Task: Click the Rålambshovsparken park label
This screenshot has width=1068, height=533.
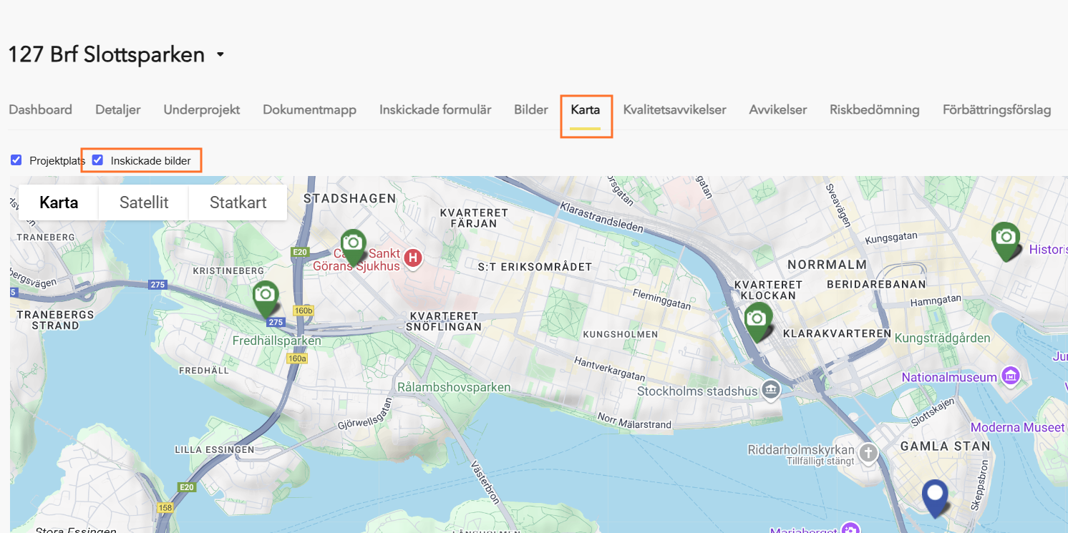Action: pyautogui.click(x=454, y=387)
